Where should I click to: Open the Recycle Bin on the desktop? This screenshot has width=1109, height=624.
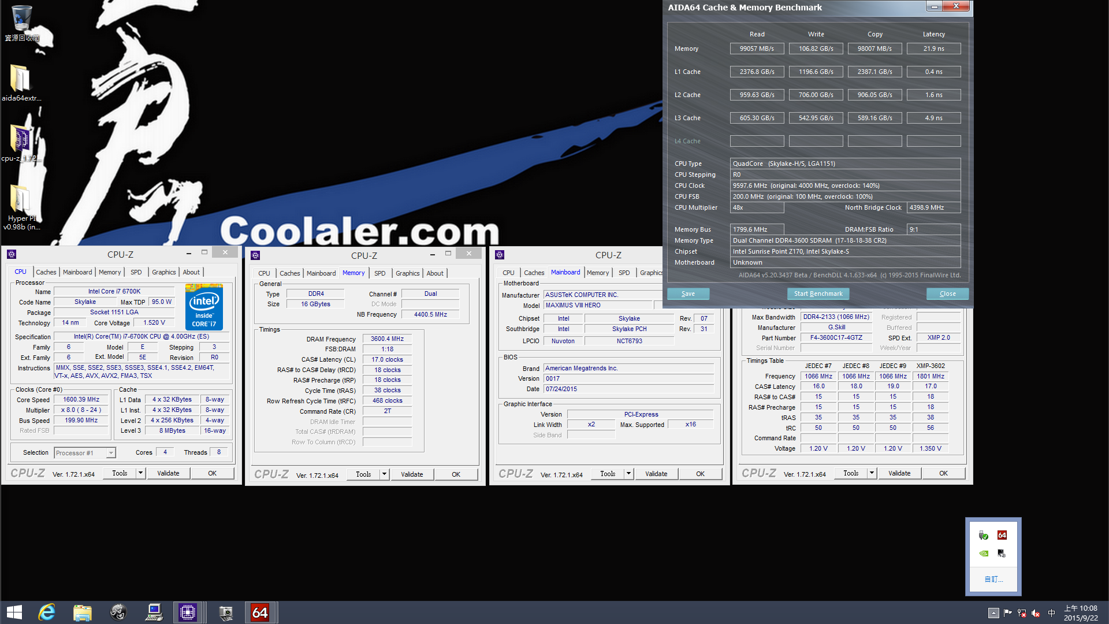click(21, 18)
